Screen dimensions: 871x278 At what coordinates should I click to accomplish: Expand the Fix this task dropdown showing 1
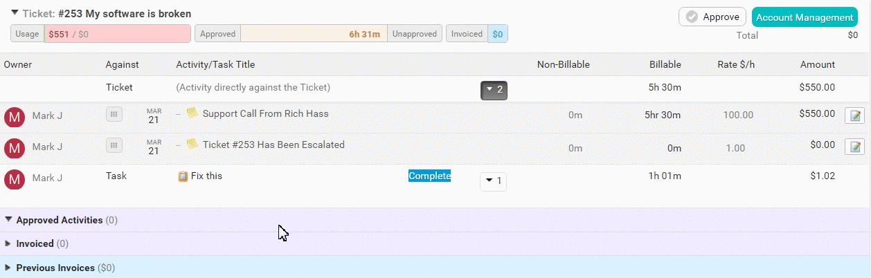point(493,182)
